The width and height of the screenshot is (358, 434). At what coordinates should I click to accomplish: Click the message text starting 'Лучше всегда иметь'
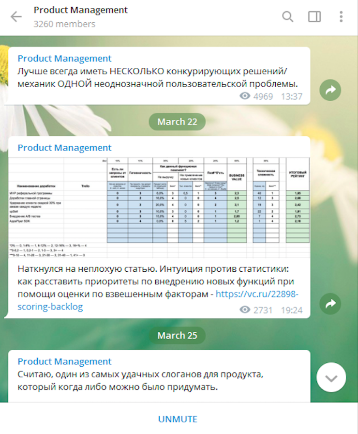point(158,77)
